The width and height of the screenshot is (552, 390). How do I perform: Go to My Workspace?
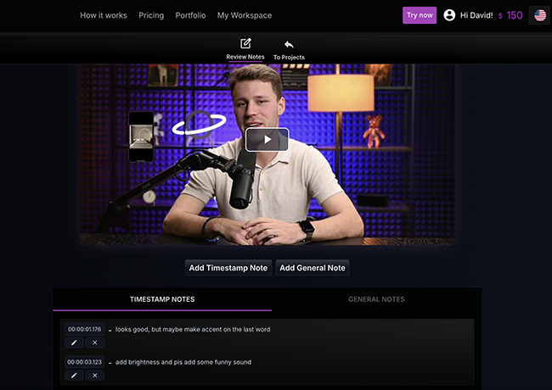(x=245, y=15)
